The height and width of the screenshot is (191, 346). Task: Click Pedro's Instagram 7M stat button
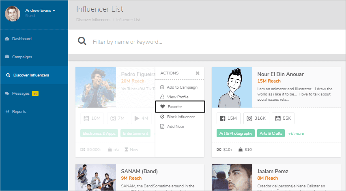point(118,119)
